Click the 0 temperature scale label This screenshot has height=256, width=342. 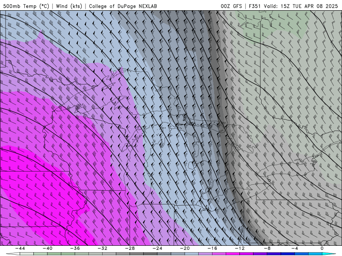322,248
